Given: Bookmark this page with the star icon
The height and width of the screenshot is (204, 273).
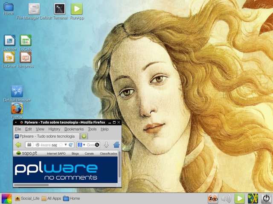Looking at the screenshot, I should 61,144.
